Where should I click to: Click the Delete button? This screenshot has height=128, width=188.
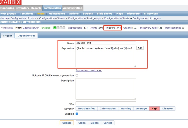click(94, 123)
